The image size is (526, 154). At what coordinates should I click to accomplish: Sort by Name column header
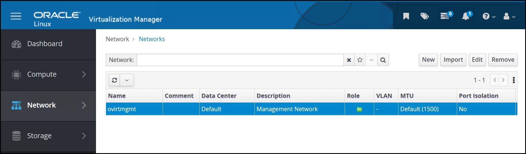tap(134, 96)
